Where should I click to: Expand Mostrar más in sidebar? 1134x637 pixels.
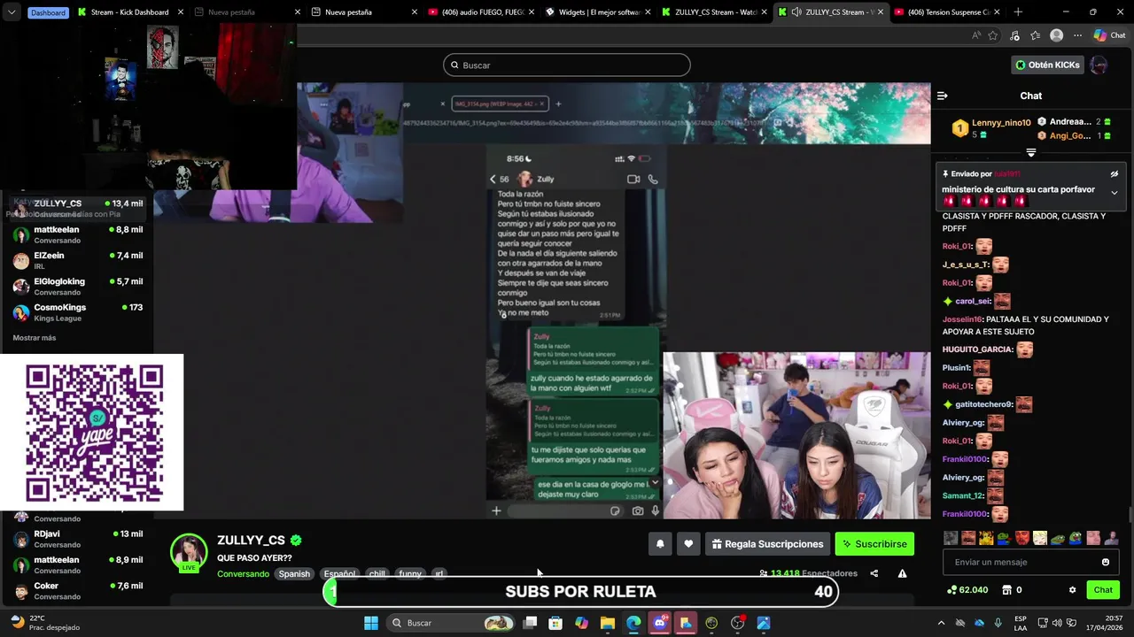click(x=35, y=338)
